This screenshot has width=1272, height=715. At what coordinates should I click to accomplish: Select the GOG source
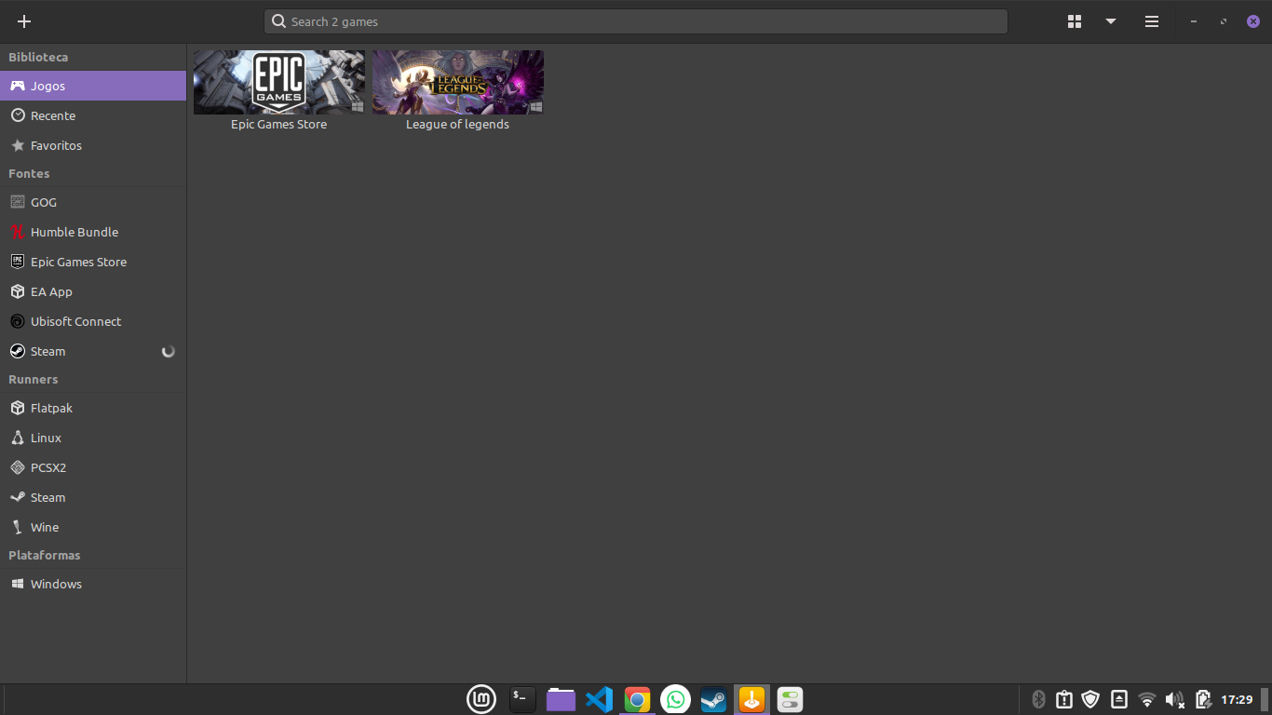[44, 202]
